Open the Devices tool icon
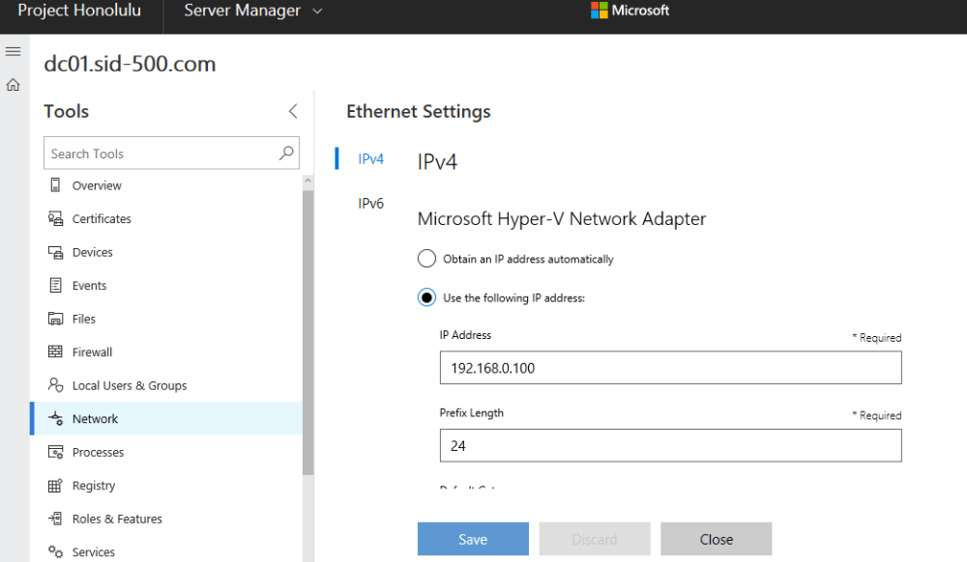Image resolution: width=967 pixels, height=562 pixels. click(55, 252)
